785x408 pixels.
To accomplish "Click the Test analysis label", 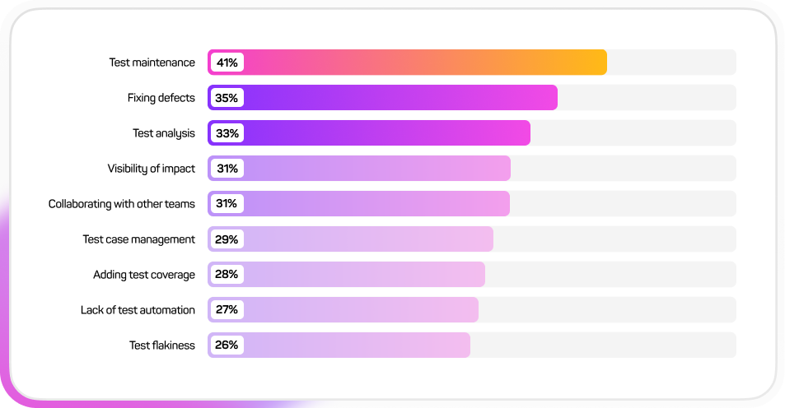I will click(164, 133).
